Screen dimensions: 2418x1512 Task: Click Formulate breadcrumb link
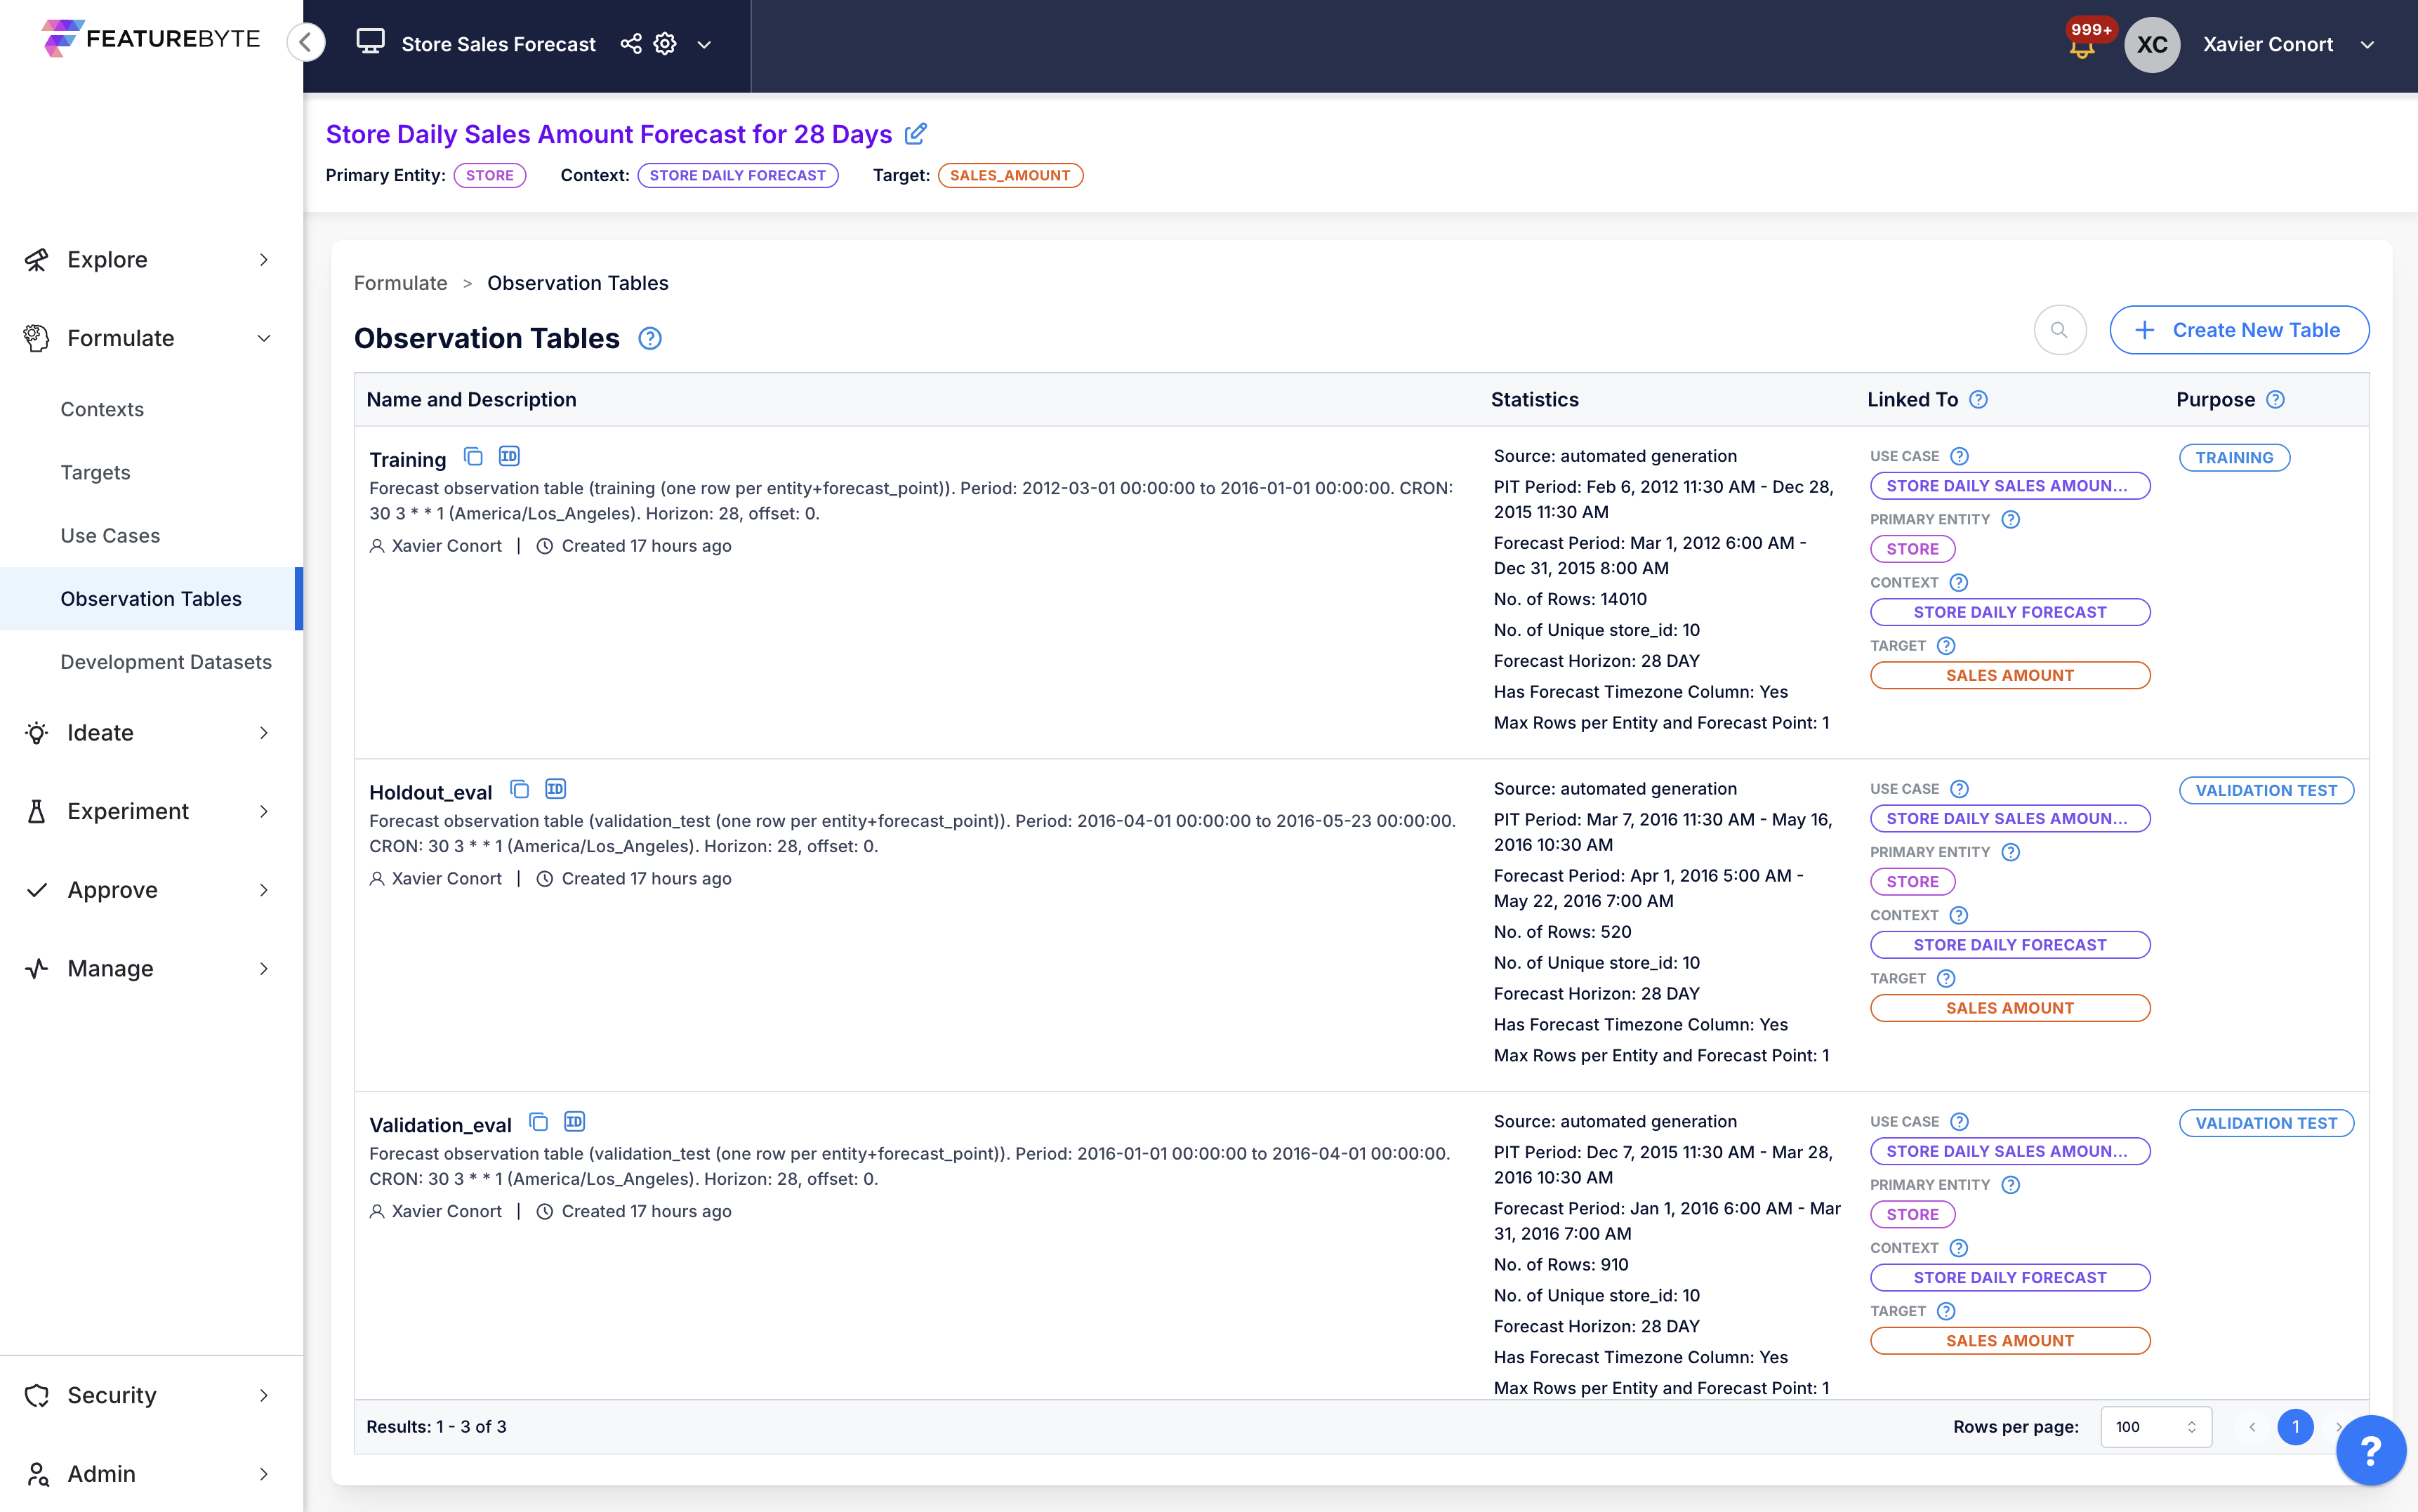[x=400, y=283]
